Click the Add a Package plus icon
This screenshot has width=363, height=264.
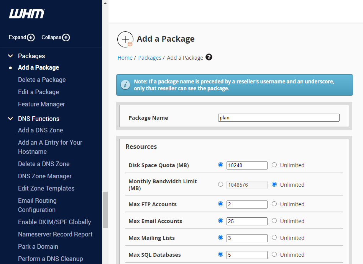click(125, 39)
